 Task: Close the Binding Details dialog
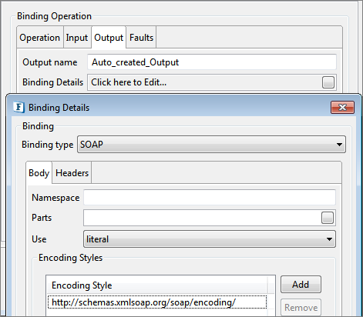coord(342,107)
